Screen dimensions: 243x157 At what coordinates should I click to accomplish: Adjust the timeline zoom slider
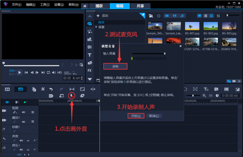point(193,96)
